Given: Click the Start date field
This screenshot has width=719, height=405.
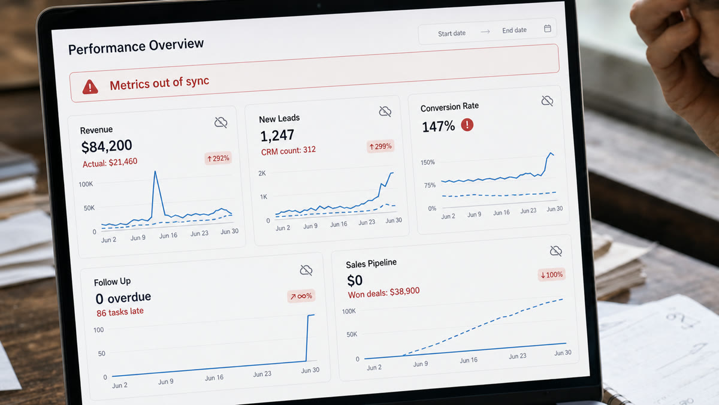Looking at the screenshot, I should [x=451, y=33].
